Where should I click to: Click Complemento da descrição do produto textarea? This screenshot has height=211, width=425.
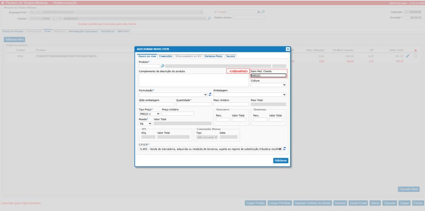[x=194, y=80]
